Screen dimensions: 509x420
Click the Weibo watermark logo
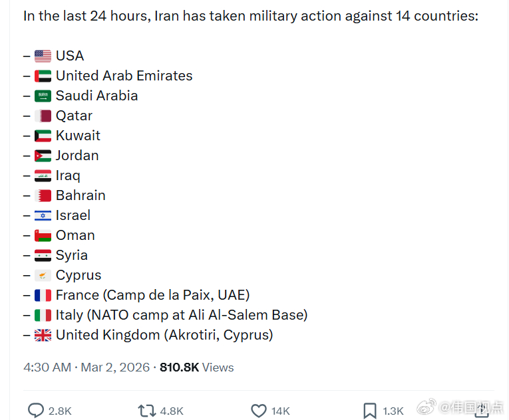(x=430, y=406)
